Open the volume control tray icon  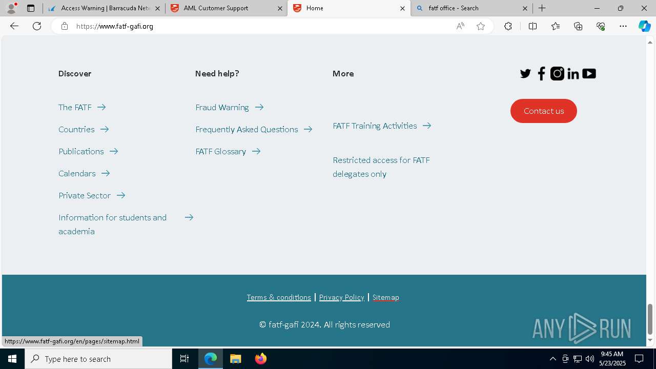(590, 359)
